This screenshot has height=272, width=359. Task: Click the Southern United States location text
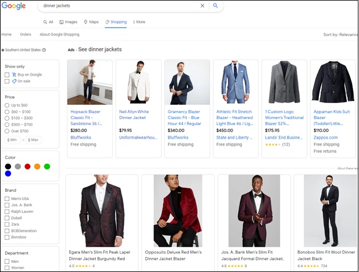(x=23, y=50)
